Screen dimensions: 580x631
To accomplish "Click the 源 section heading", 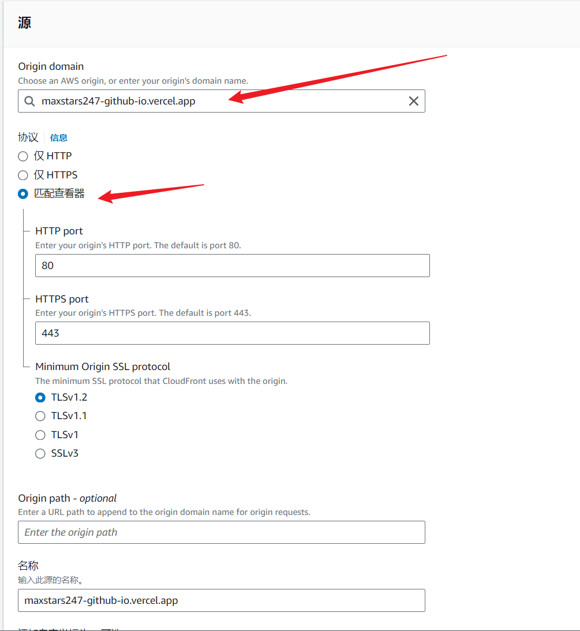I will tap(25, 23).
